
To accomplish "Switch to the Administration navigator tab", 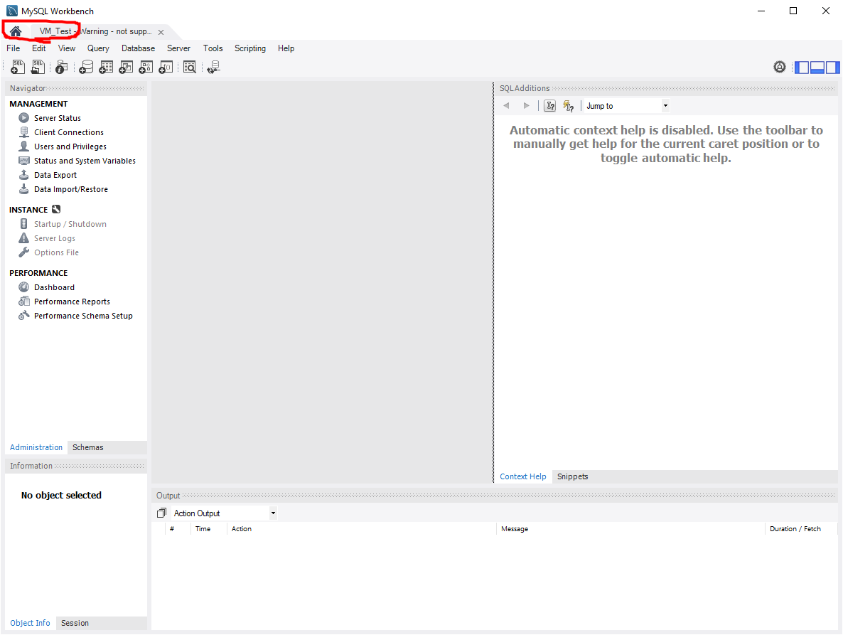I will click(x=36, y=447).
